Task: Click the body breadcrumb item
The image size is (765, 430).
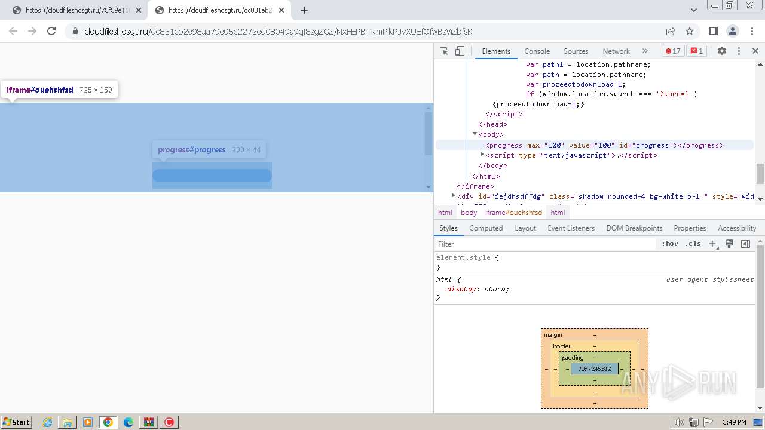Action: click(469, 213)
